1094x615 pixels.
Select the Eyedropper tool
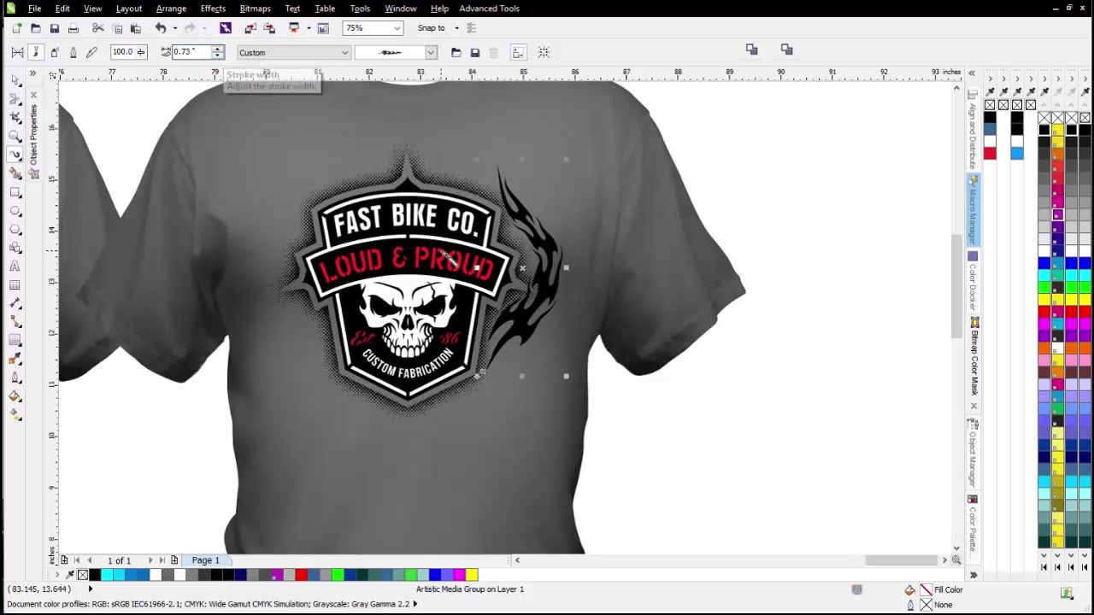click(x=15, y=357)
